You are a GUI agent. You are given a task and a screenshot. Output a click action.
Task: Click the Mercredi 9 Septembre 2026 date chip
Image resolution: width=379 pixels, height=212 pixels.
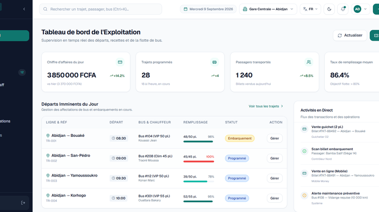[x=208, y=9]
